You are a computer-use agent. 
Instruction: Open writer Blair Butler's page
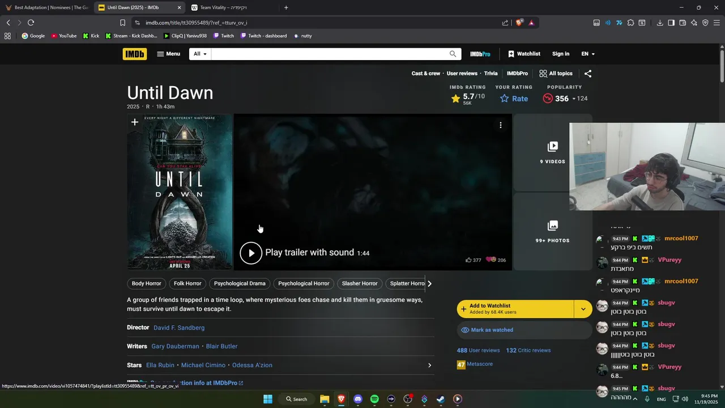coord(221,346)
